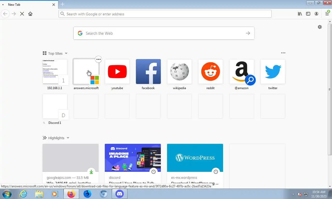Select the New Tab browser tab
Viewport: 332px width, 199px height.
click(x=29, y=4)
